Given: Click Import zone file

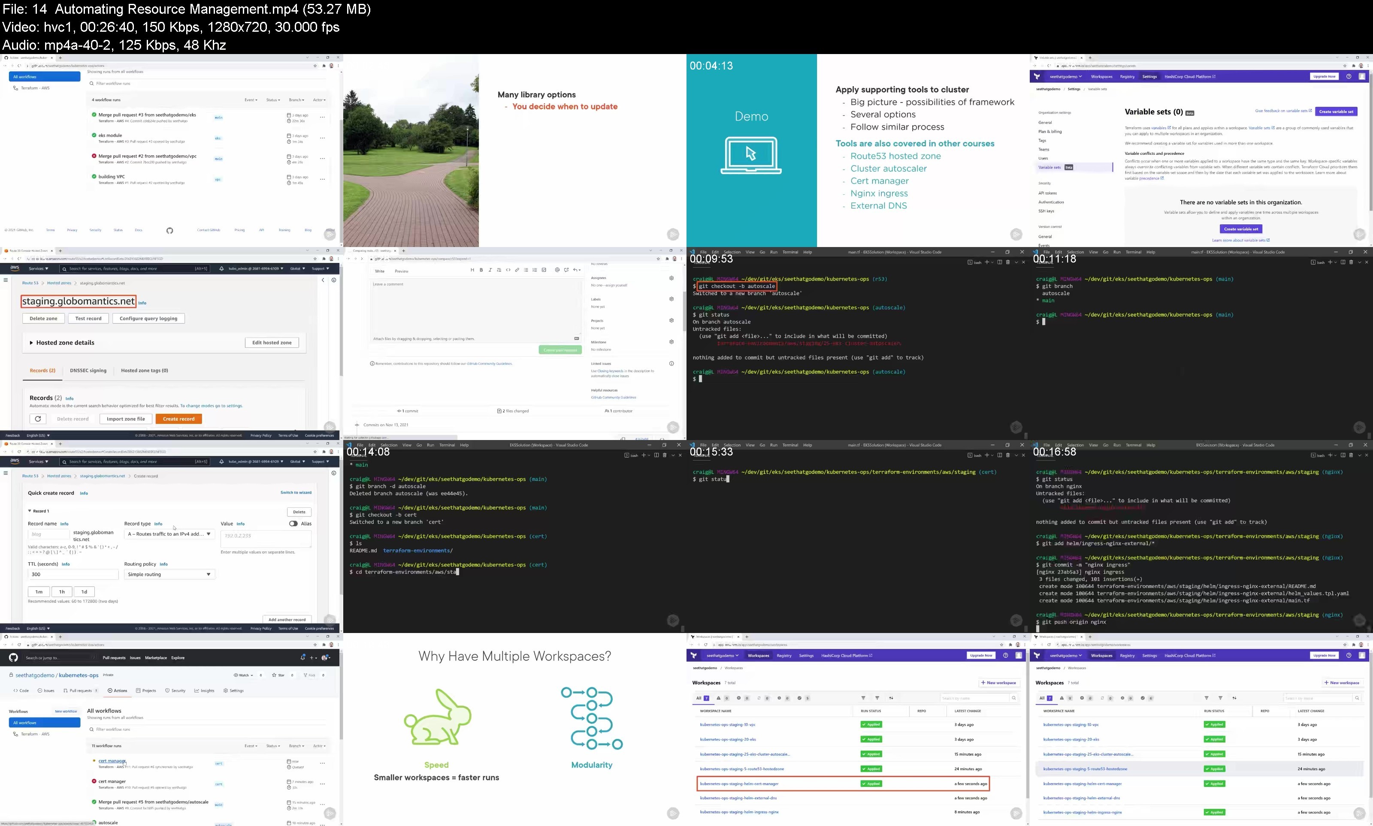Looking at the screenshot, I should [126, 419].
